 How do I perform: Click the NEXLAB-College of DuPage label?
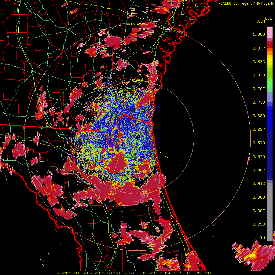(244, 3)
